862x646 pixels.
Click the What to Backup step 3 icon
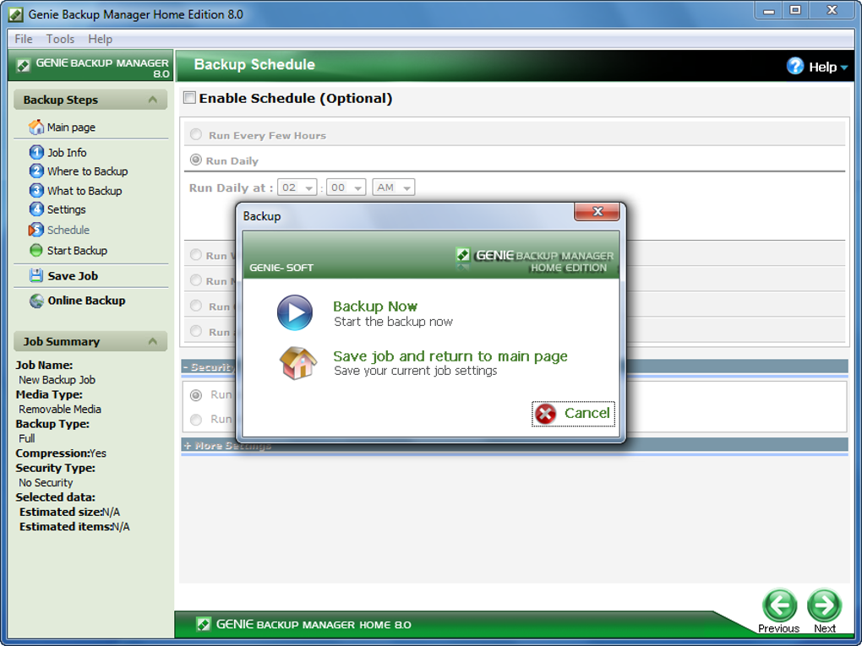(36, 191)
